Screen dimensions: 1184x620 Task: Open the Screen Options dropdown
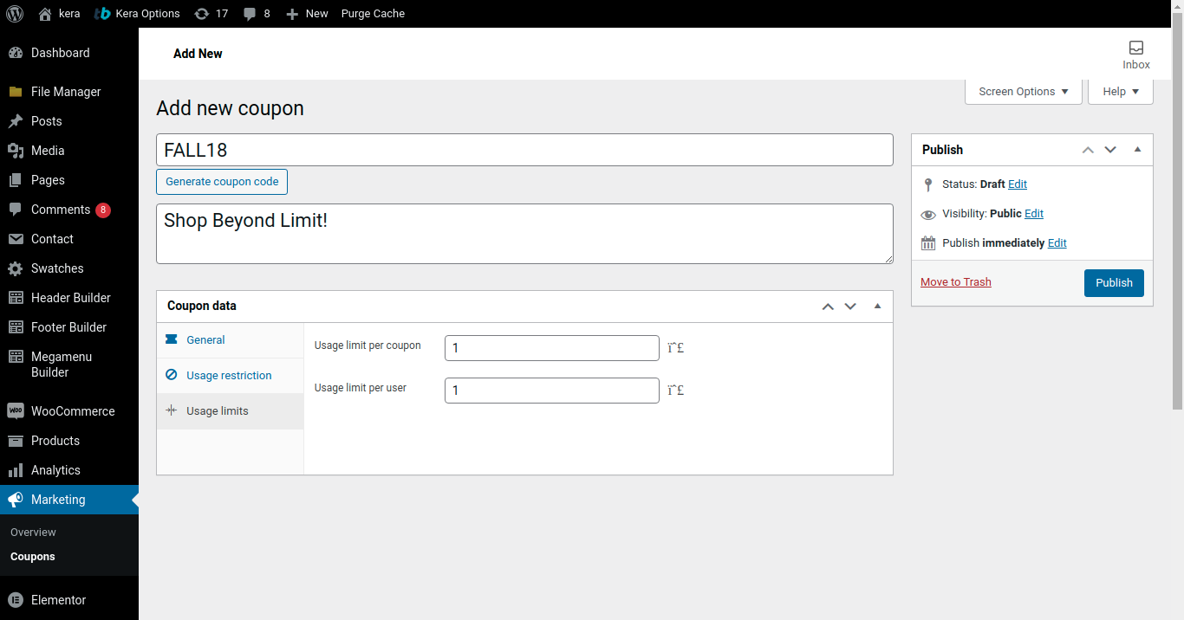[x=1024, y=92]
